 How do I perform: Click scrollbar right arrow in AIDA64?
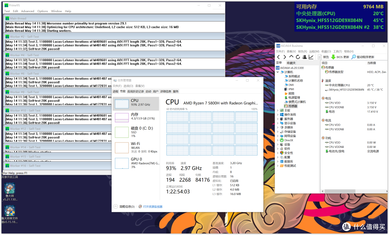click(386, 191)
